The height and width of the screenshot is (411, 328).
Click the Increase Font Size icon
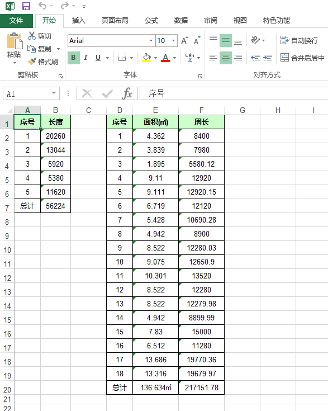pyautogui.click(x=184, y=40)
